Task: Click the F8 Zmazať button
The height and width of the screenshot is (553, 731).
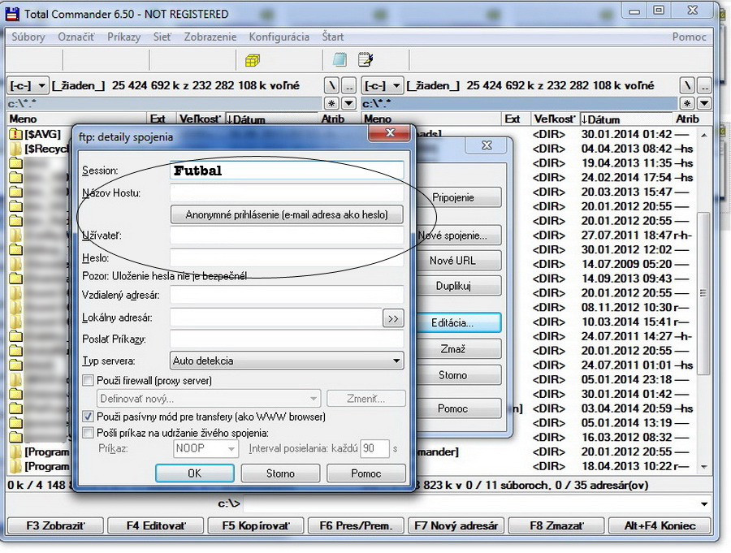Action: click(x=556, y=526)
